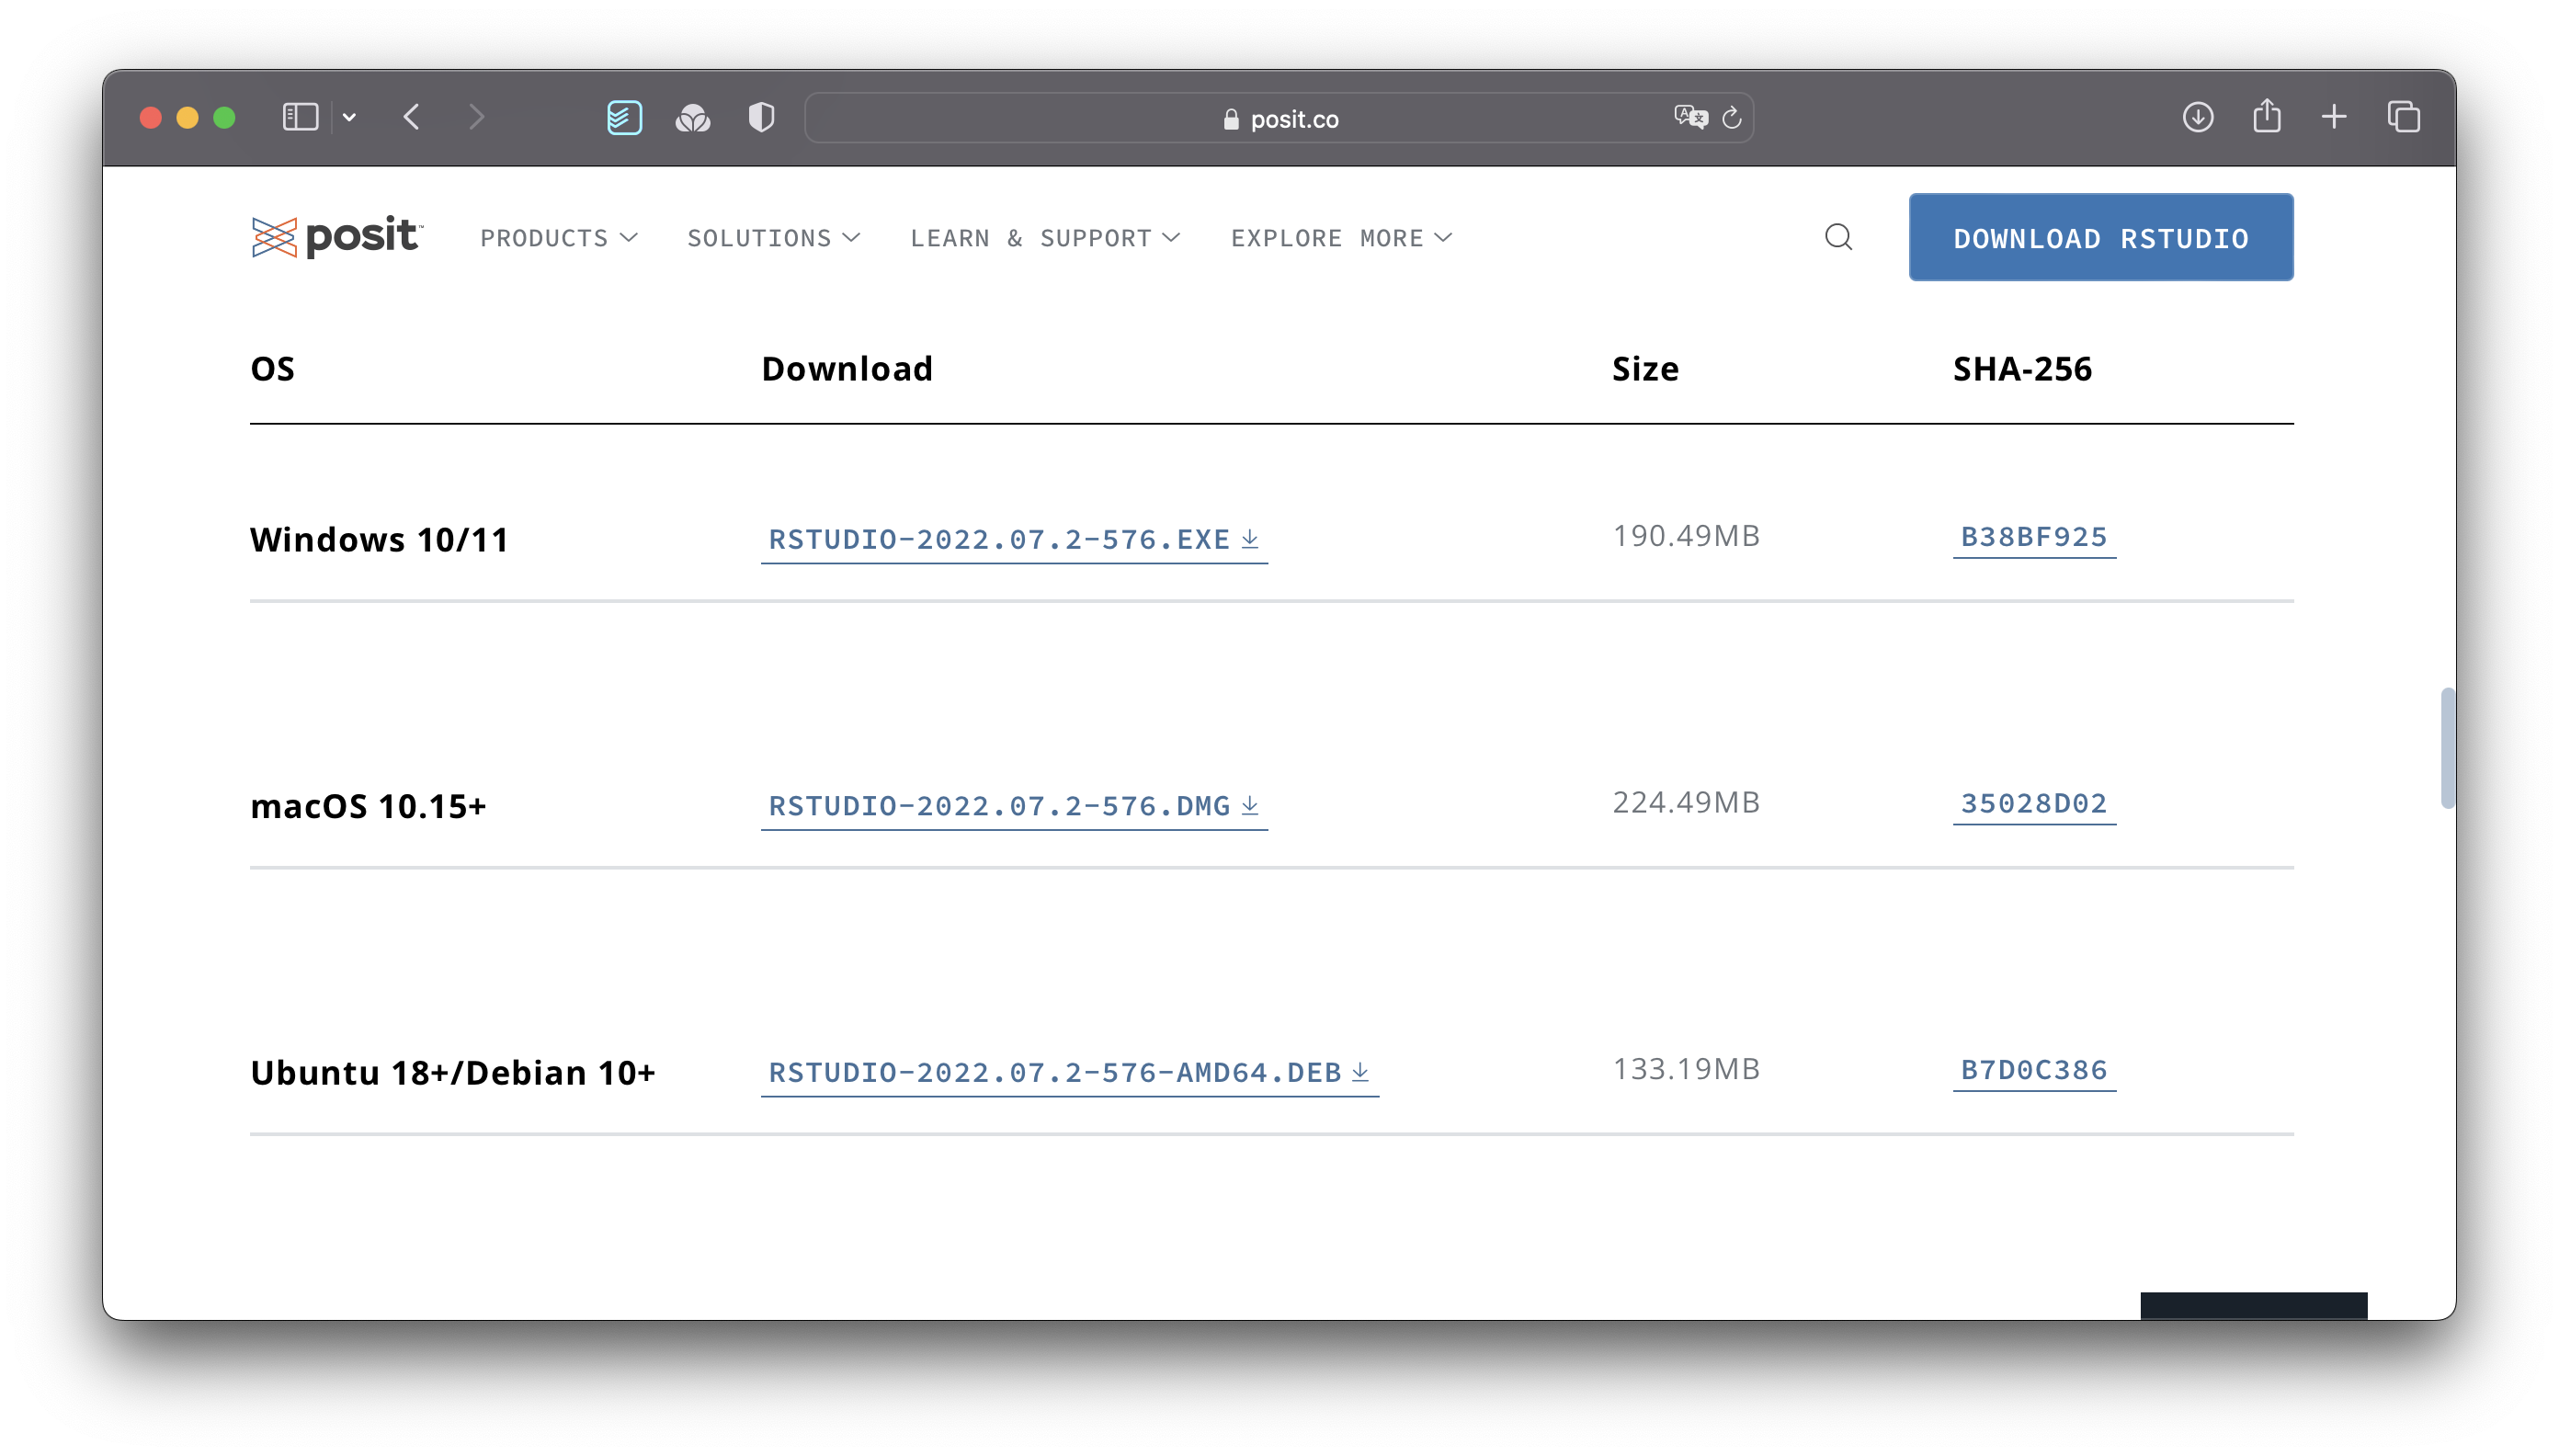
Task: Open the Share sheet icon
Action: [2266, 116]
